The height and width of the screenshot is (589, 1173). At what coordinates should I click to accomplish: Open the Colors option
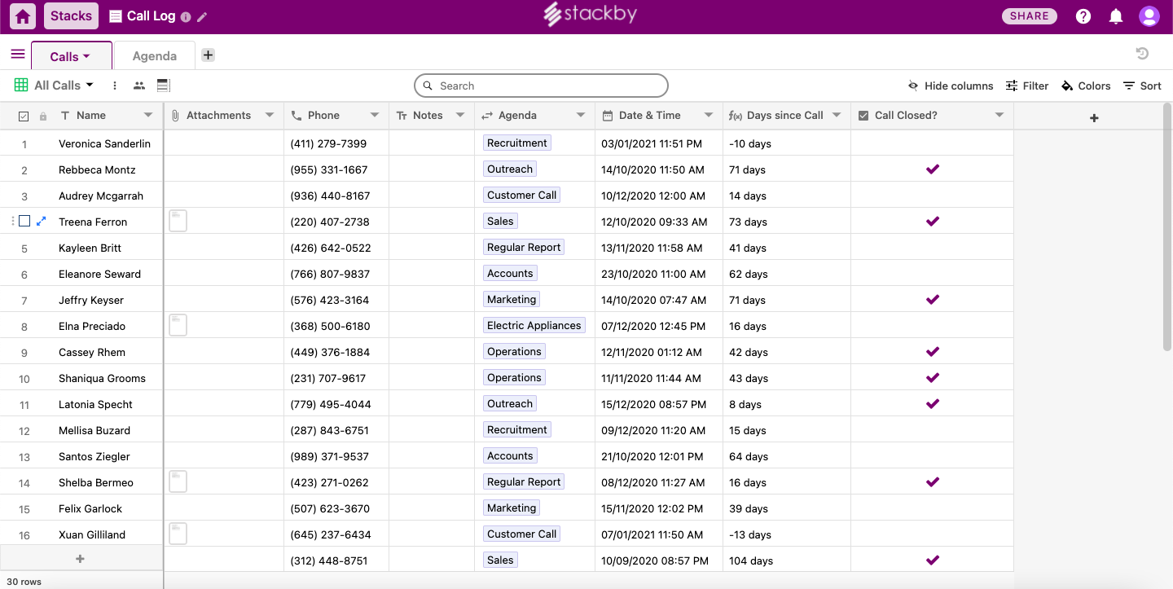[x=1086, y=86]
